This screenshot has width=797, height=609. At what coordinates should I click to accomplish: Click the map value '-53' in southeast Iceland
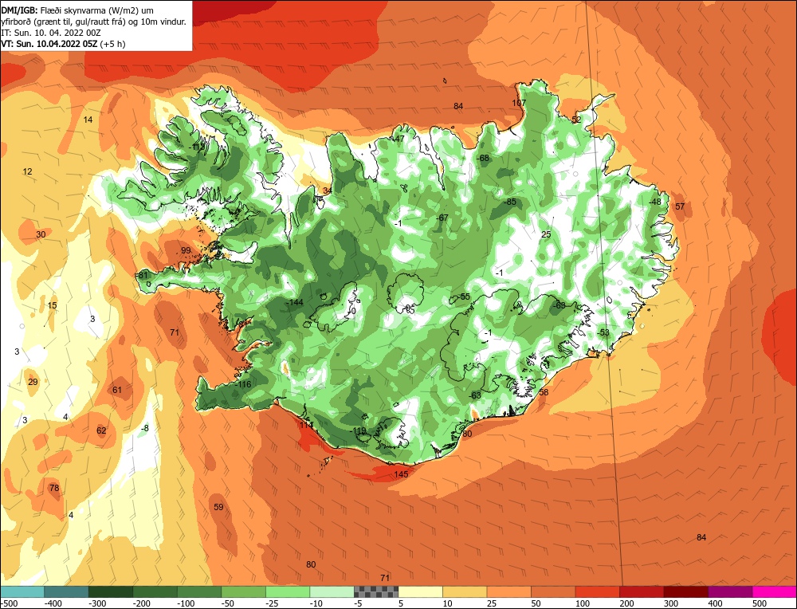(603, 332)
